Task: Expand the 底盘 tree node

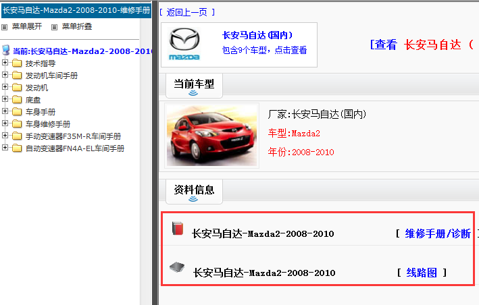Action: tap(5, 99)
